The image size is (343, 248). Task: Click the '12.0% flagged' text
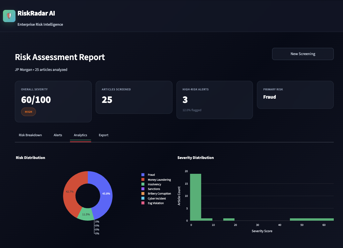192,110
